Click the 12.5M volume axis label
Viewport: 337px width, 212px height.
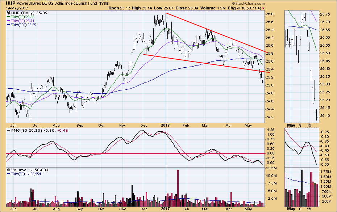point(271,168)
